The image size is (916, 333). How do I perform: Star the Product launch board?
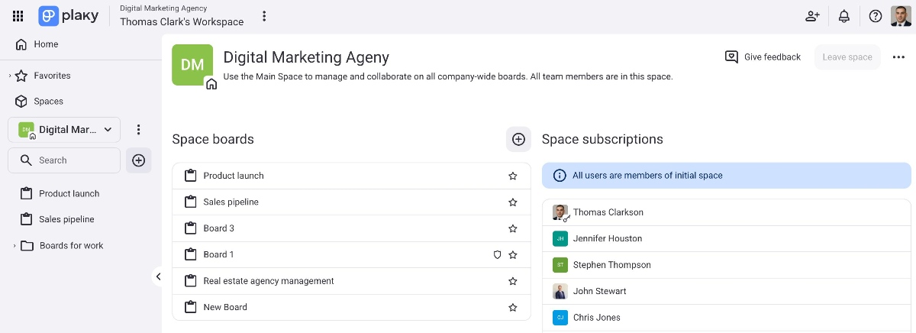[513, 176]
